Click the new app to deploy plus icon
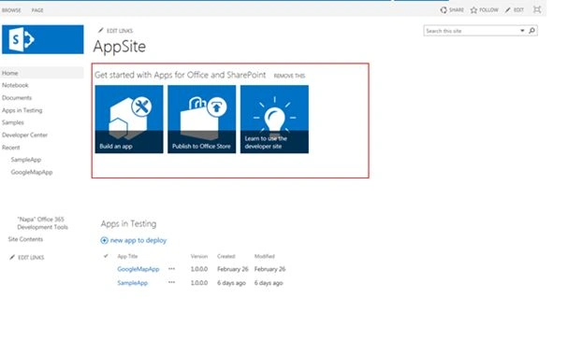This screenshot has height=355, width=583. [104, 241]
